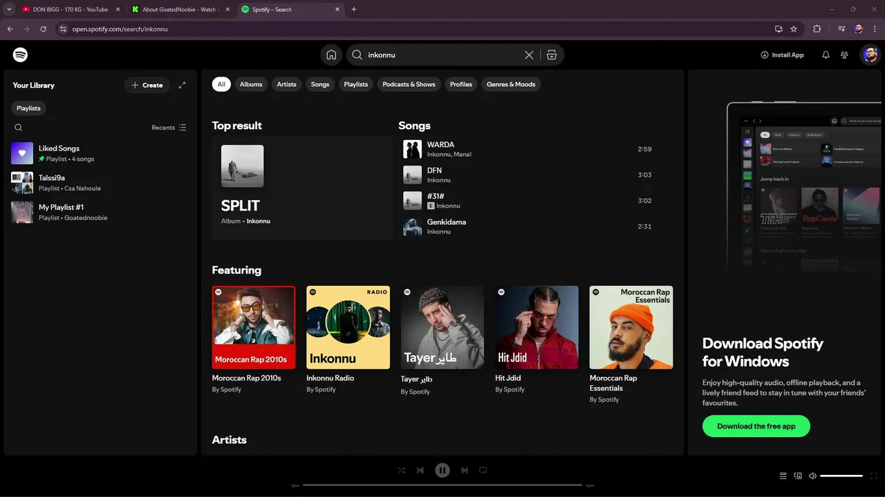Open the Talssi9a playlist
Image resolution: width=885 pixels, height=497 pixels.
[x=100, y=183]
